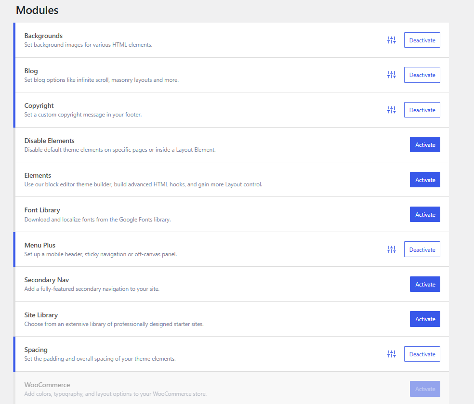474x404 pixels.
Task: Activate the Disable Elements module
Action: 425,145
